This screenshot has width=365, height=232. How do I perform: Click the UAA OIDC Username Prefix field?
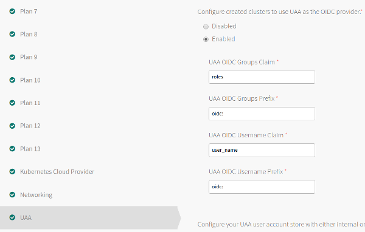[262, 186]
